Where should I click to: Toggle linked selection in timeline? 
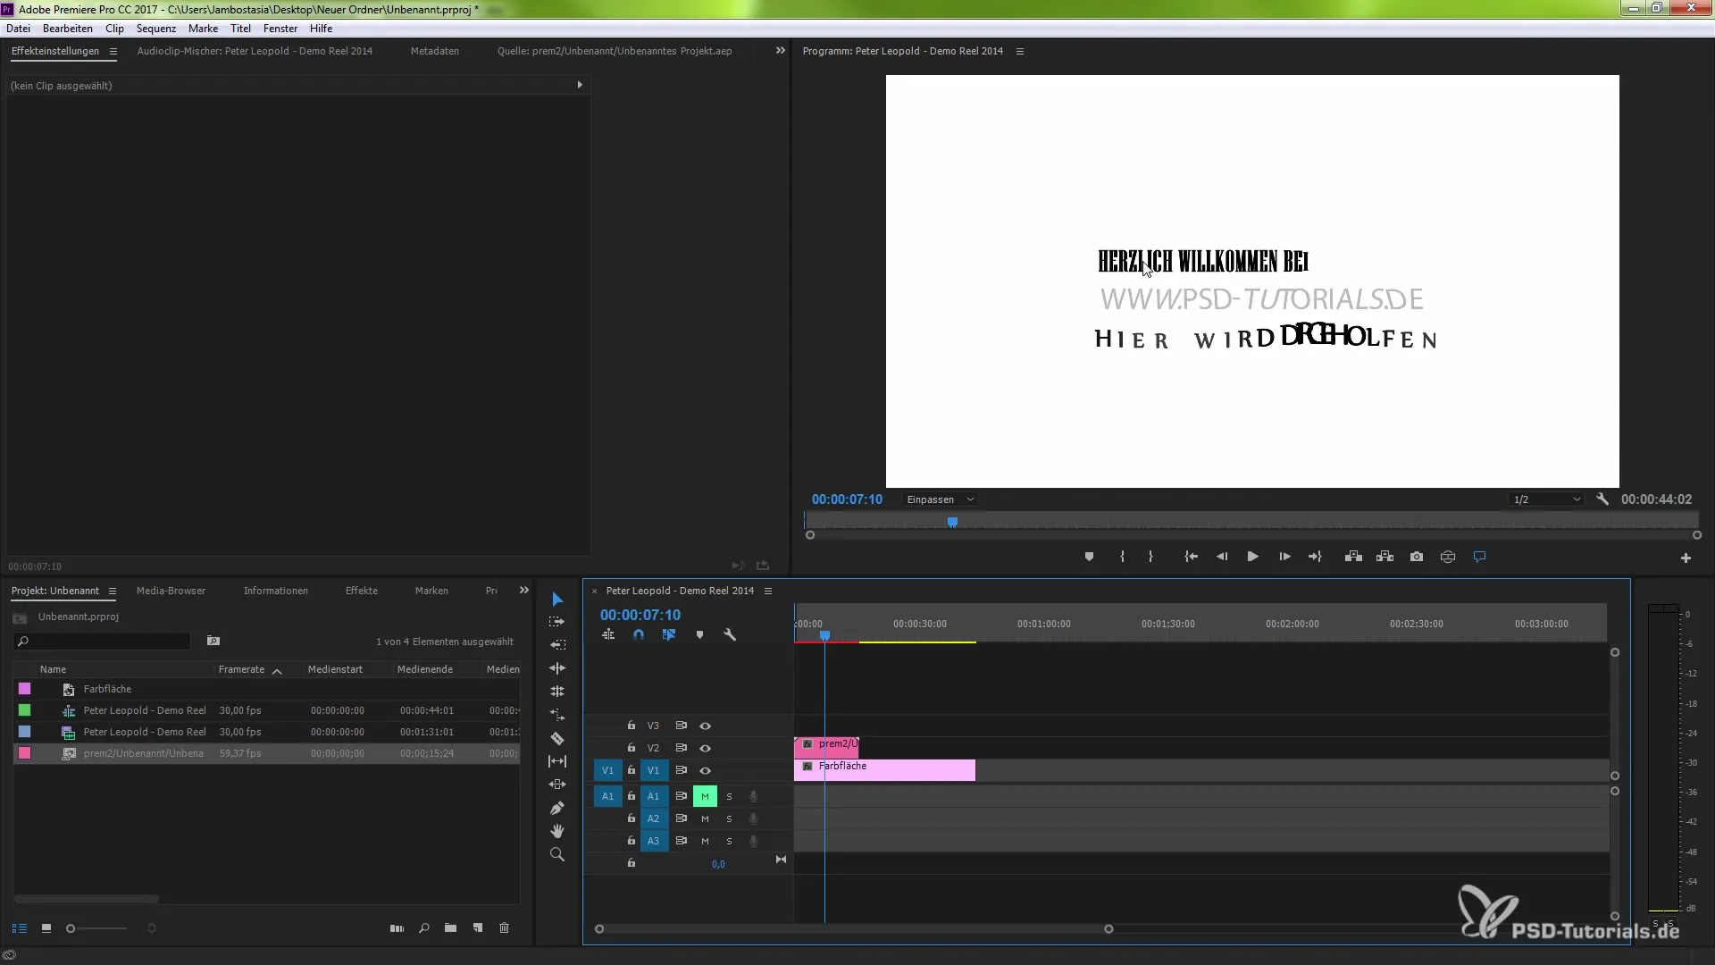click(668, 635)
